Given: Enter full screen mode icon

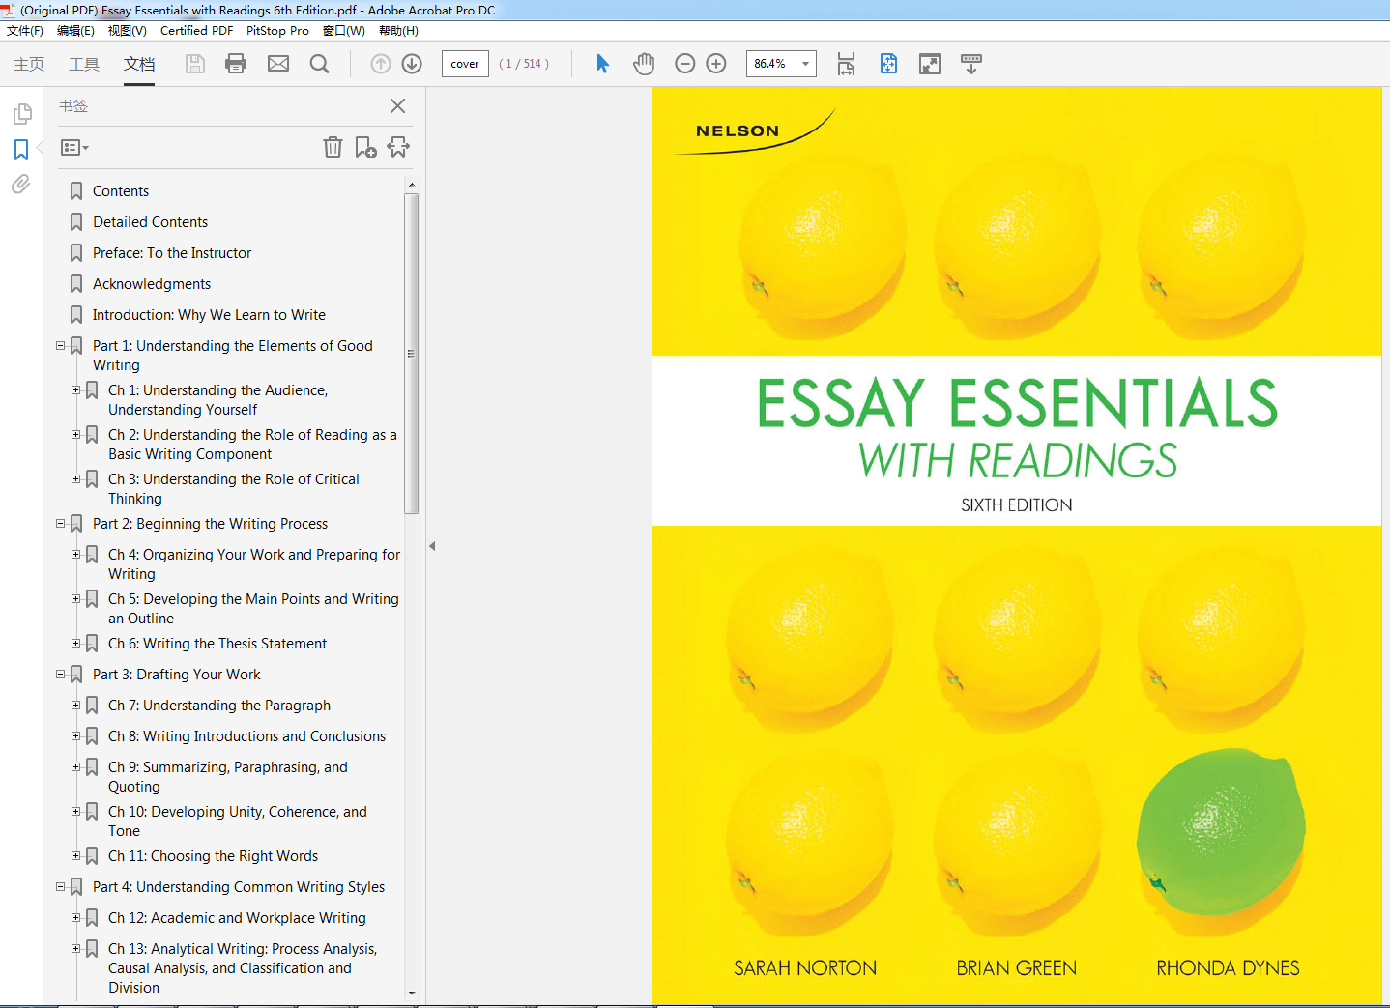Looking at the screenshot, I should pos(930,64).
